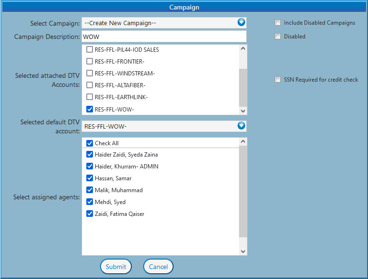Toggle the Check All agents checkbox
The width and height of the screenshot is (368, 279).
point(90,143)
